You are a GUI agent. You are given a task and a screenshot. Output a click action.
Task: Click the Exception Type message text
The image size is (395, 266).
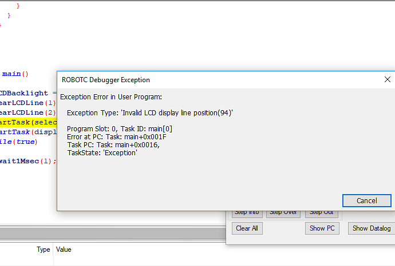150,113
